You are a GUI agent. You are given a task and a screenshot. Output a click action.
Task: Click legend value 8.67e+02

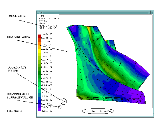tap(47, 63)
